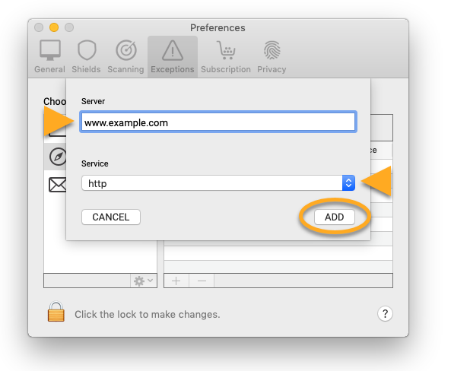Open the help question mark button
The width and height of the screenshot is (451, 371).
[385, 314]
